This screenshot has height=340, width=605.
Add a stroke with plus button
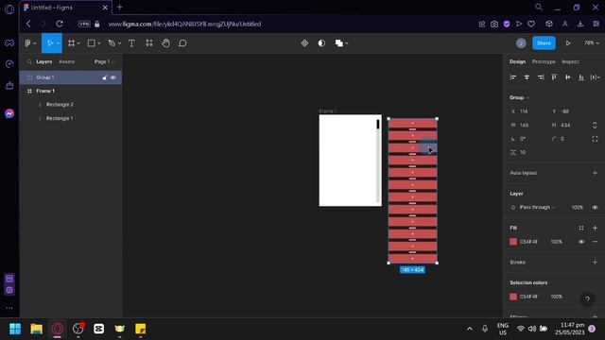pos(595,263)
